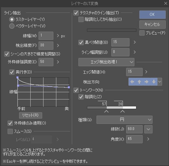Open 検出精度(F) slider arrow

58,45
